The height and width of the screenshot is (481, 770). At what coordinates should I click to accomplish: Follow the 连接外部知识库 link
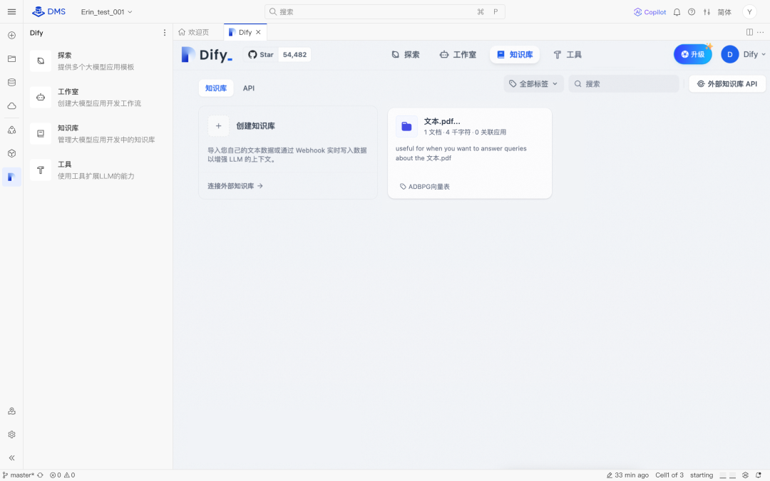point(235,186)
